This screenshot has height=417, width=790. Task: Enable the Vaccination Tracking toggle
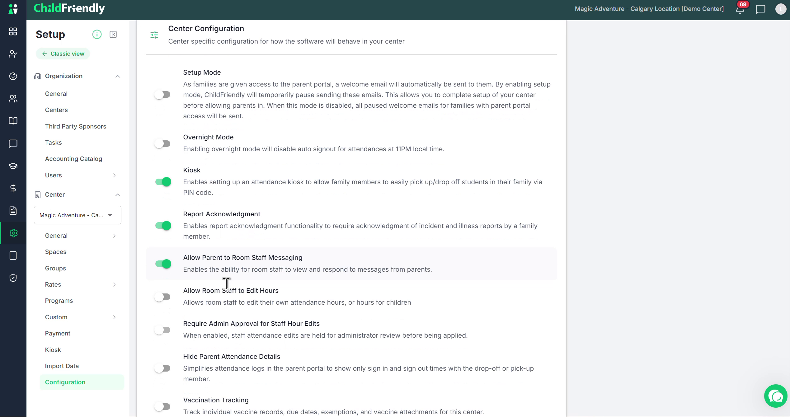tap(162, 406)
